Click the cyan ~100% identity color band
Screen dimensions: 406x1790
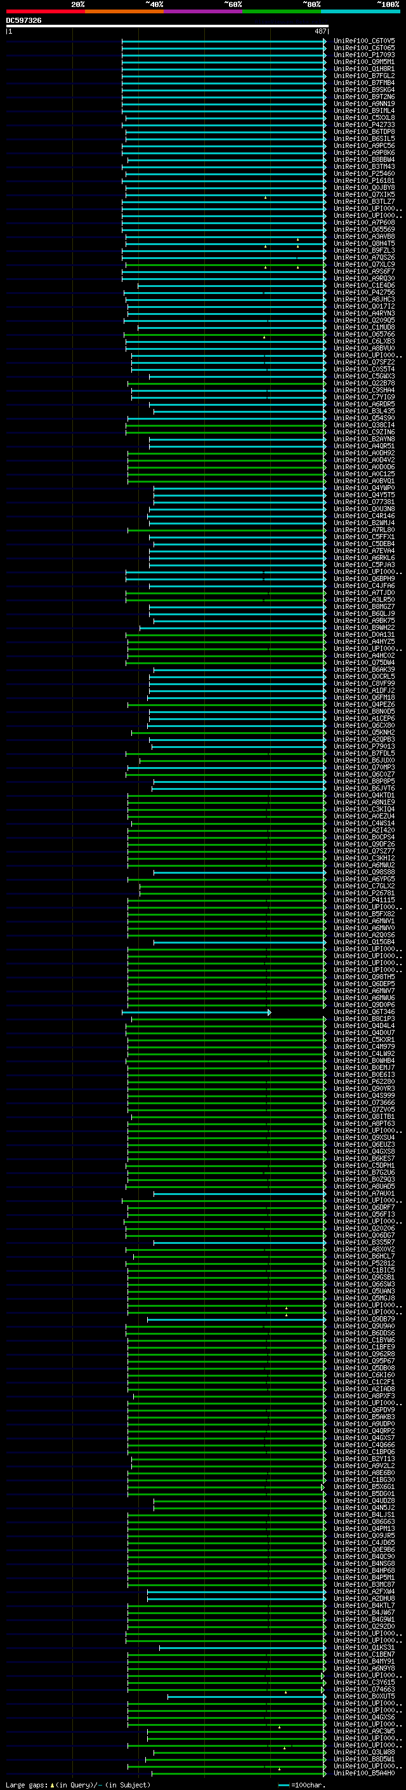(x=361, y=11)
